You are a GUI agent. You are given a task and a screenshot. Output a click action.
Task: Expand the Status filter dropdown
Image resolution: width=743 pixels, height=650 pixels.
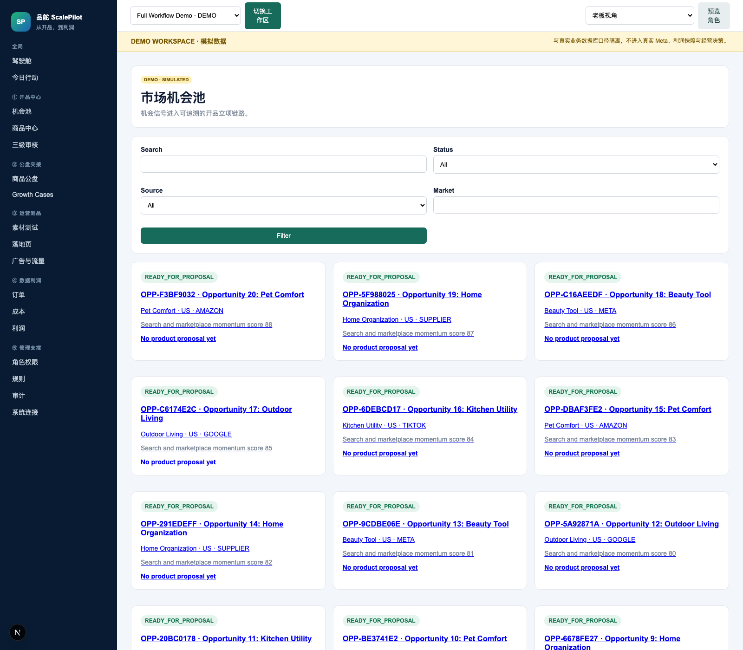pos(576,164)
